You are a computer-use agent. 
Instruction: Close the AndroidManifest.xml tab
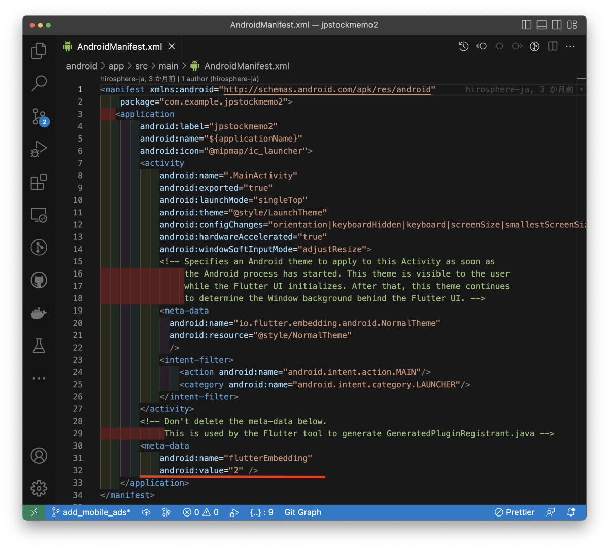pyautogui.click(x=172, y=46)
